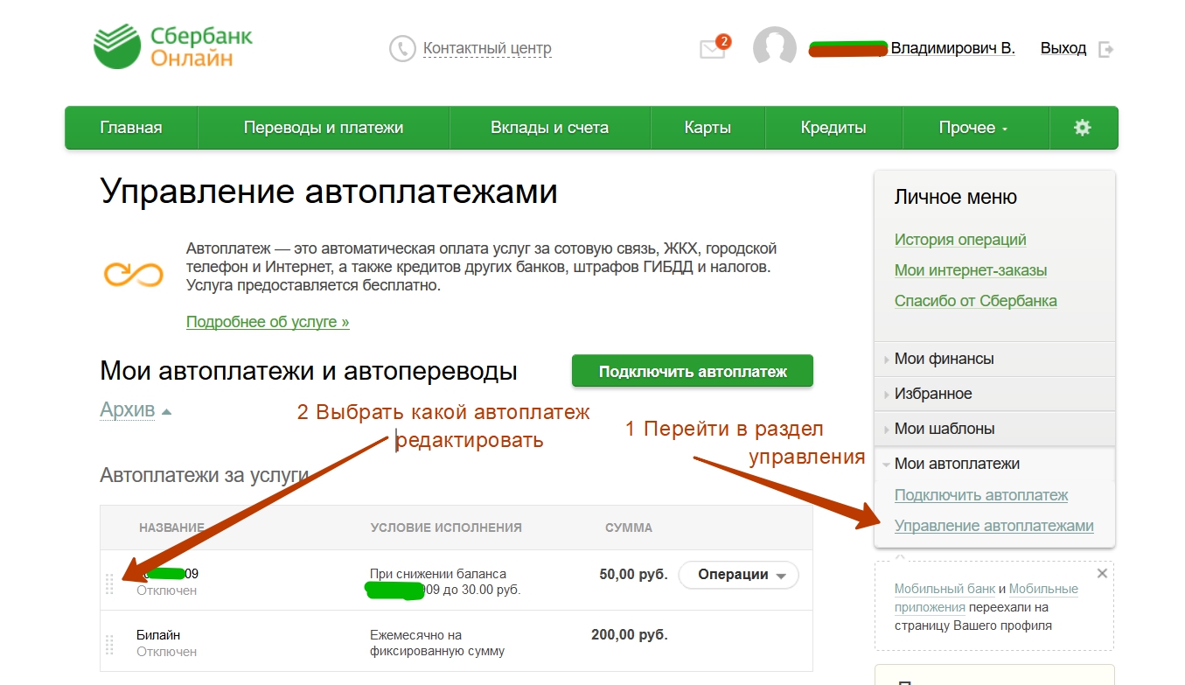Image resolution: width=1185 pixels, height=685 pixels.
Task: Click the user profile avatar
Action: (x=774, y=48)
